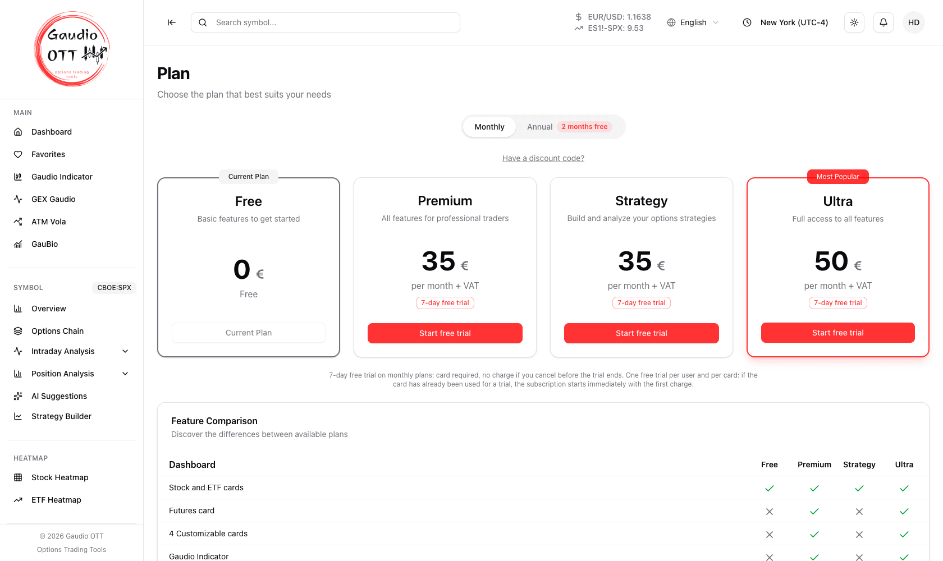Image resolution: width=943 pixels, height=561 pixels.
Task: Click the Gaudio OTT logo
Action: [72, 49]
